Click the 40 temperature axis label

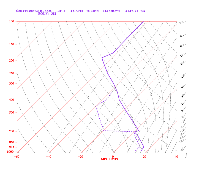pos(176,157)
